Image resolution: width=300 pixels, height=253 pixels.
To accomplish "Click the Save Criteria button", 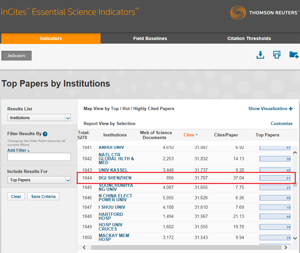I will coord(43,196).
